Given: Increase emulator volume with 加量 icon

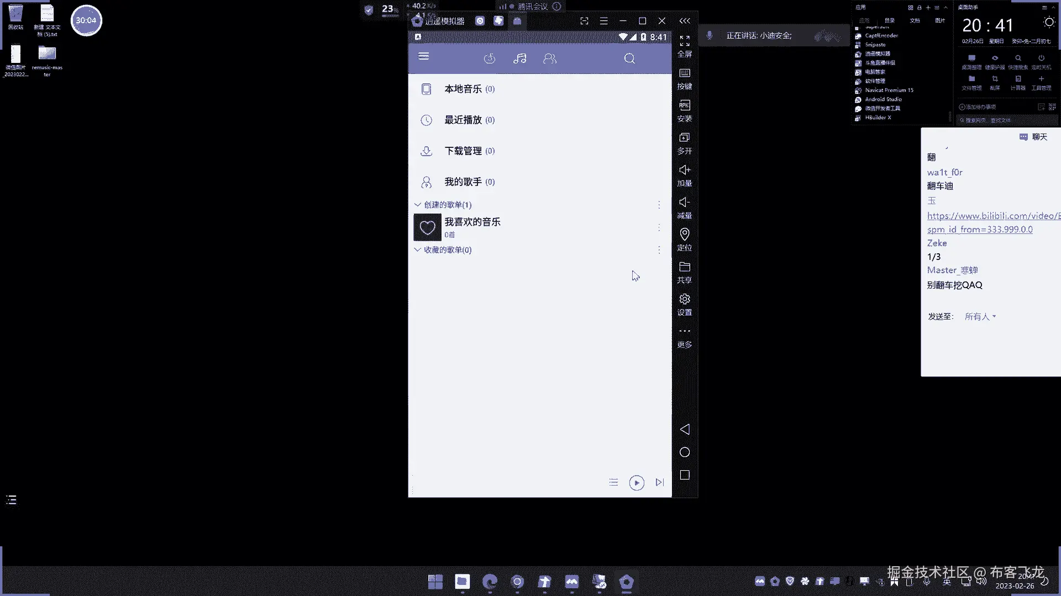Looking at the screenshot, I should tap(685, 174).
